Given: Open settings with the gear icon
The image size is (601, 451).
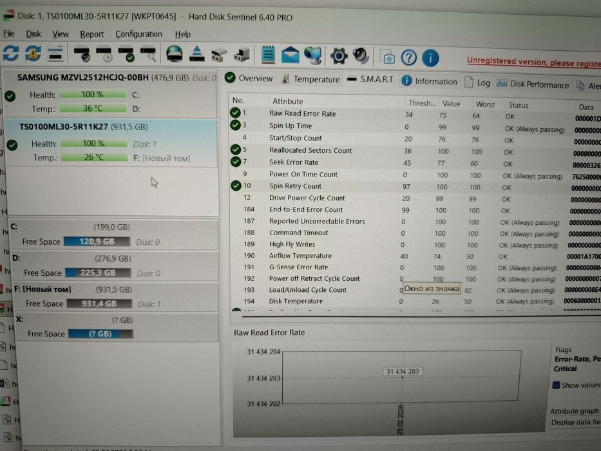Looking at the screenshot, I should [339, 57].
